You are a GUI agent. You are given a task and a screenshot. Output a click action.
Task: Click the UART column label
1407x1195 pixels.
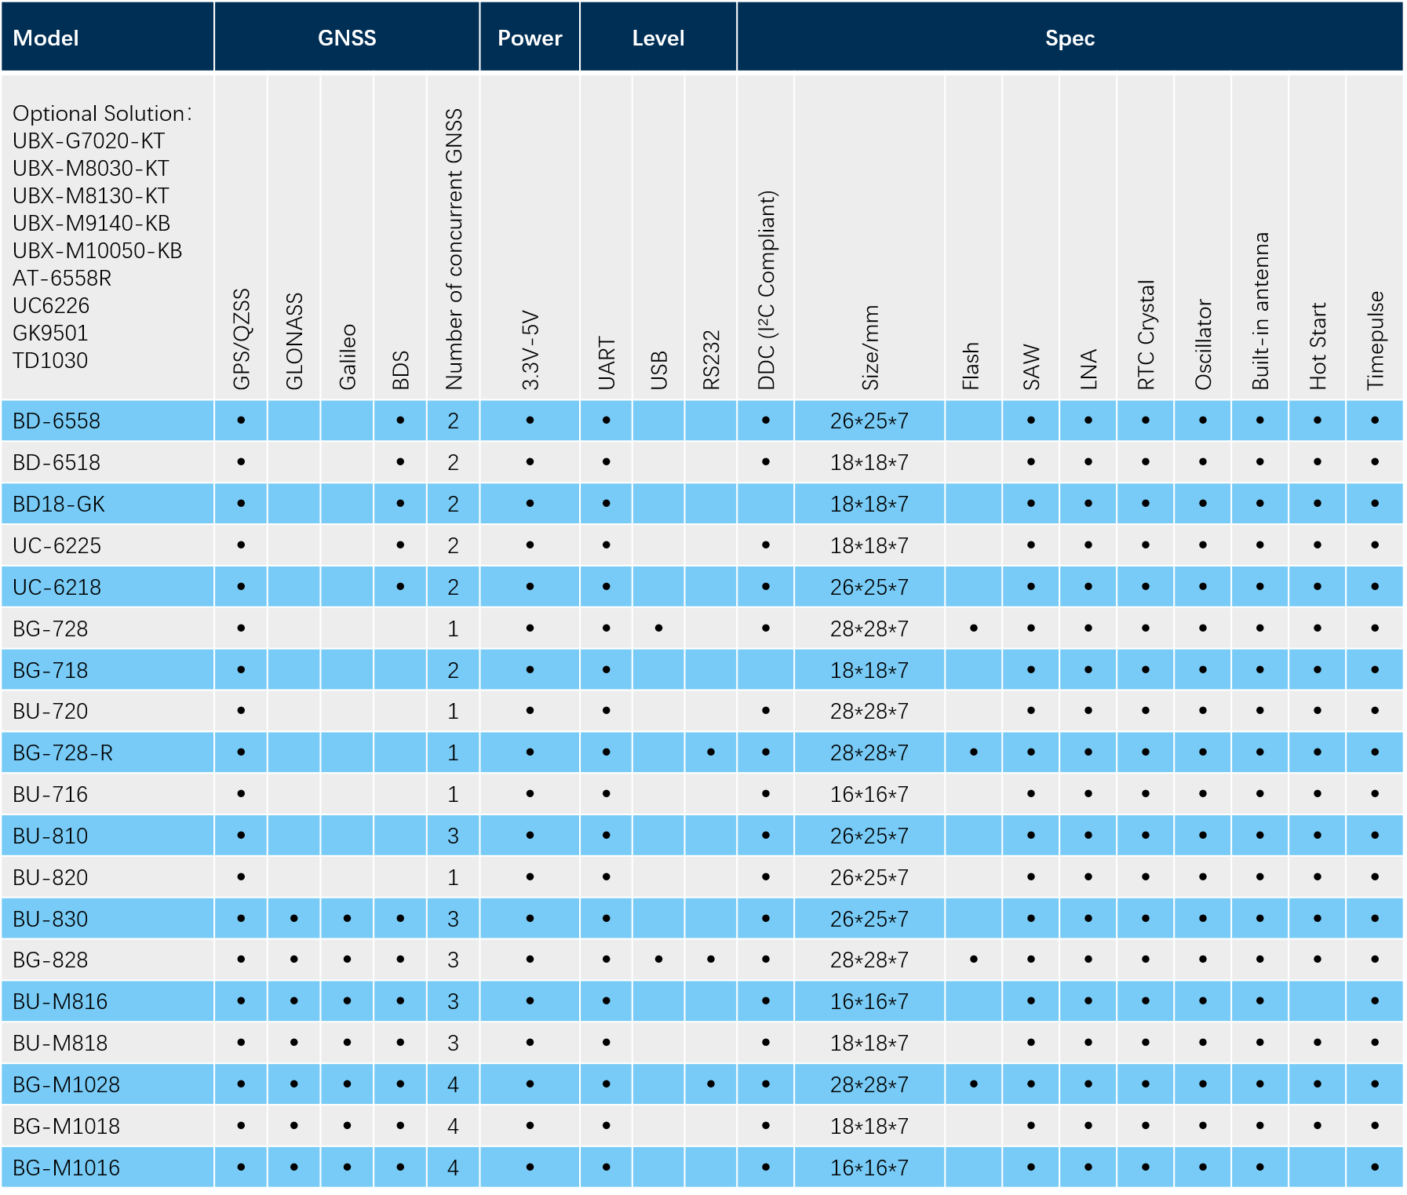point(607,363)
